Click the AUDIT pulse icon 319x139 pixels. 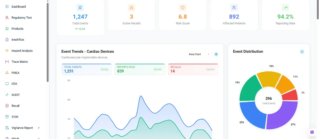(7, 95)
